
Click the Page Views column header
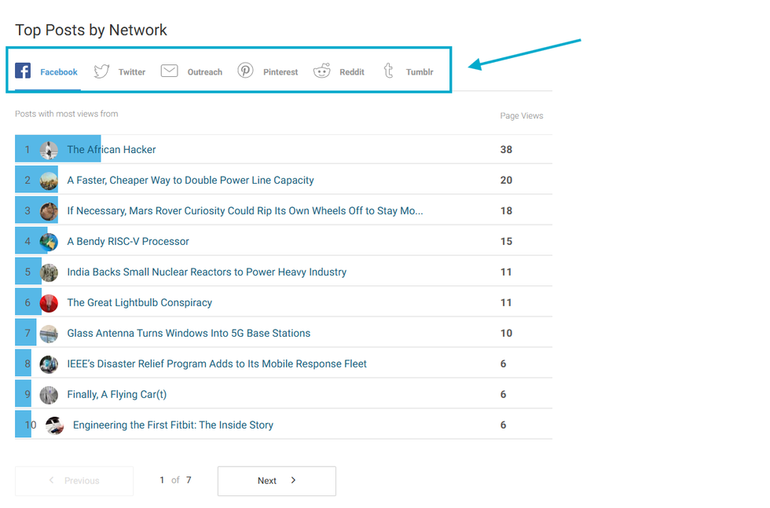(521, 115)
